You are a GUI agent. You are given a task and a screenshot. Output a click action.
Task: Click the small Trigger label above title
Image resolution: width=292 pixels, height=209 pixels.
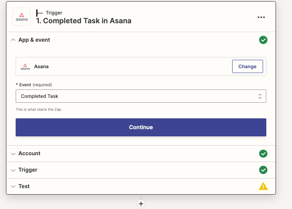(54, 13)
